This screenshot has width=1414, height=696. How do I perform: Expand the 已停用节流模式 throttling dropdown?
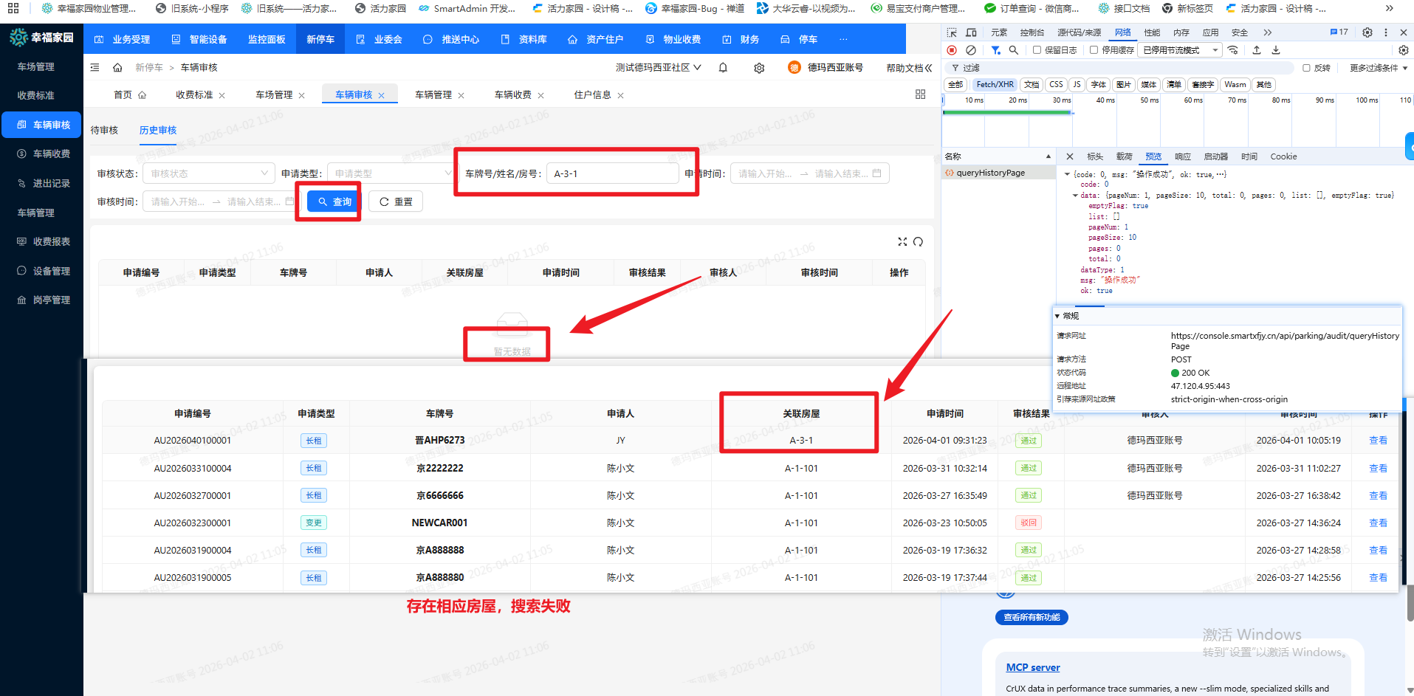click(x=1180, y=50)
